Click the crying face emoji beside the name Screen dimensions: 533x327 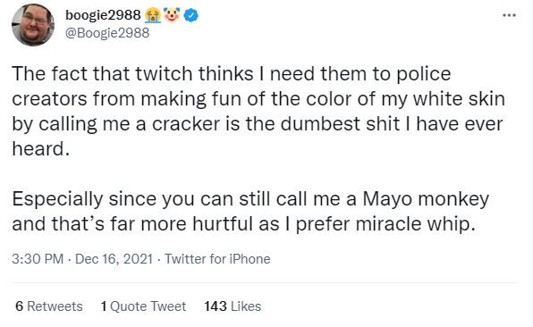tap(153, 15)
